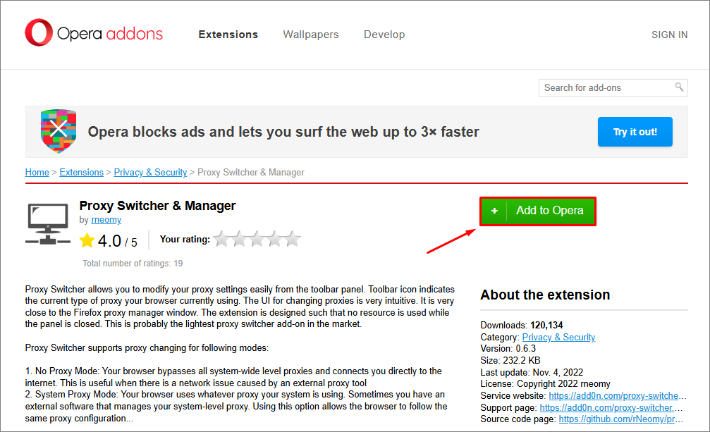Click the 'Your rating:' label

[185, 240]
